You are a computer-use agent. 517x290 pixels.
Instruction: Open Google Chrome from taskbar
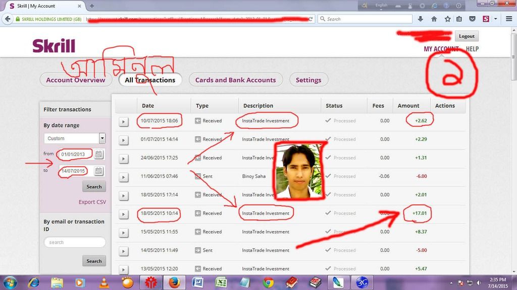click(x=268, y=283)
